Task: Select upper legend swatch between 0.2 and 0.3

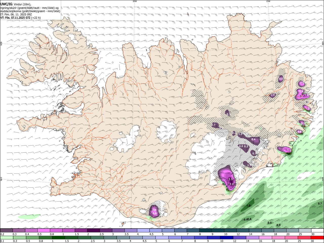Action: coord(6,230)
